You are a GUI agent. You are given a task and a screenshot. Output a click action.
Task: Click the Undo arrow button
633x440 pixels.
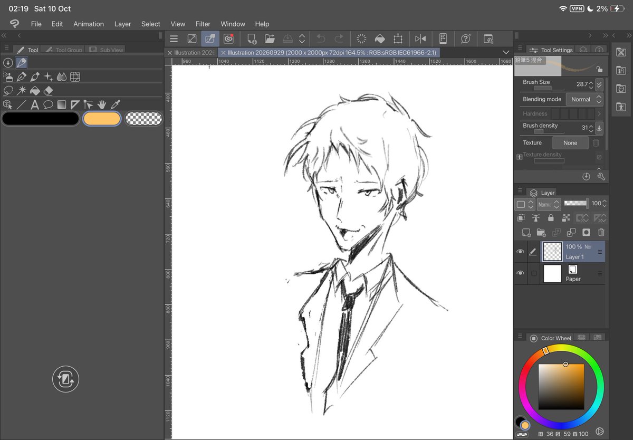pyautogui.click(x=321, y=39)
